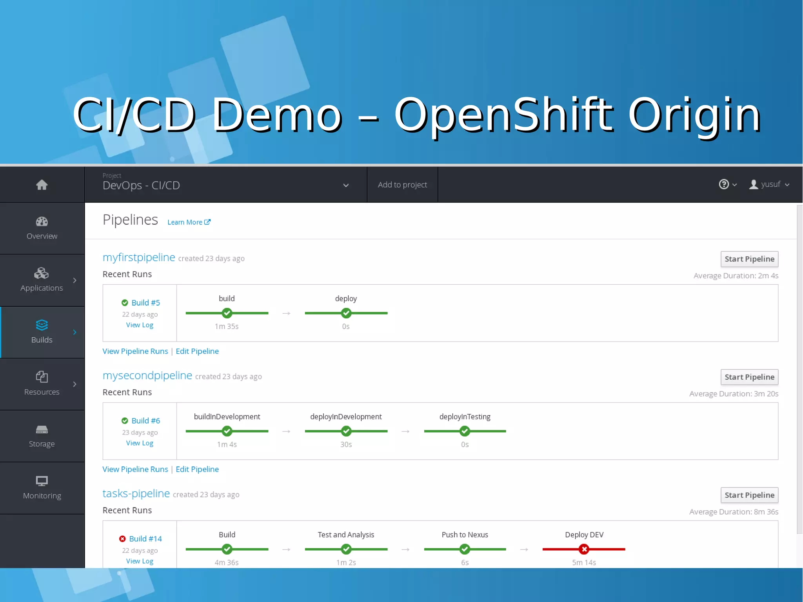View Log for Build #6
The image size is (803, 602).
point(140,443)
